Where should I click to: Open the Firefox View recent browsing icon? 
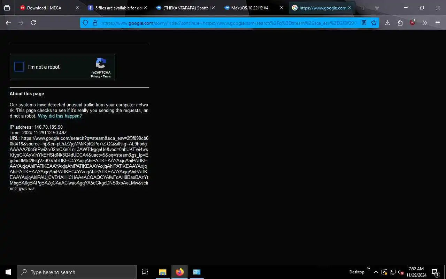click(7, 8)
